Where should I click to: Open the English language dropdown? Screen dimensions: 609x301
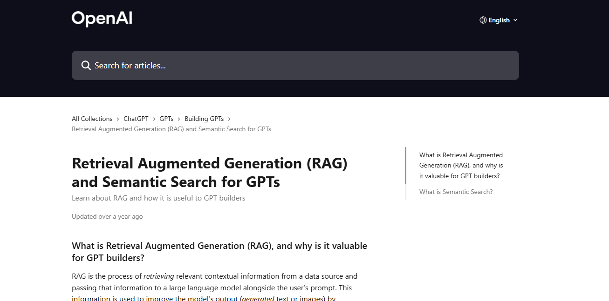[x=499, y=20]
